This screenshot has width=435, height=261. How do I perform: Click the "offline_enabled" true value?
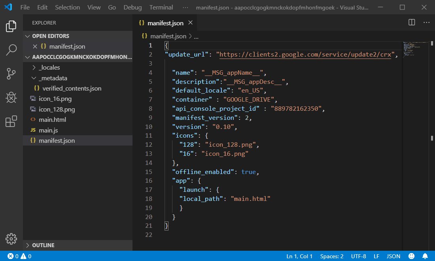point(248,172)
